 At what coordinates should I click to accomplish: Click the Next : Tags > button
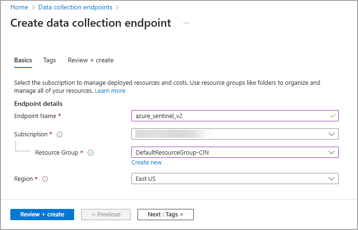tap(165, 214)
